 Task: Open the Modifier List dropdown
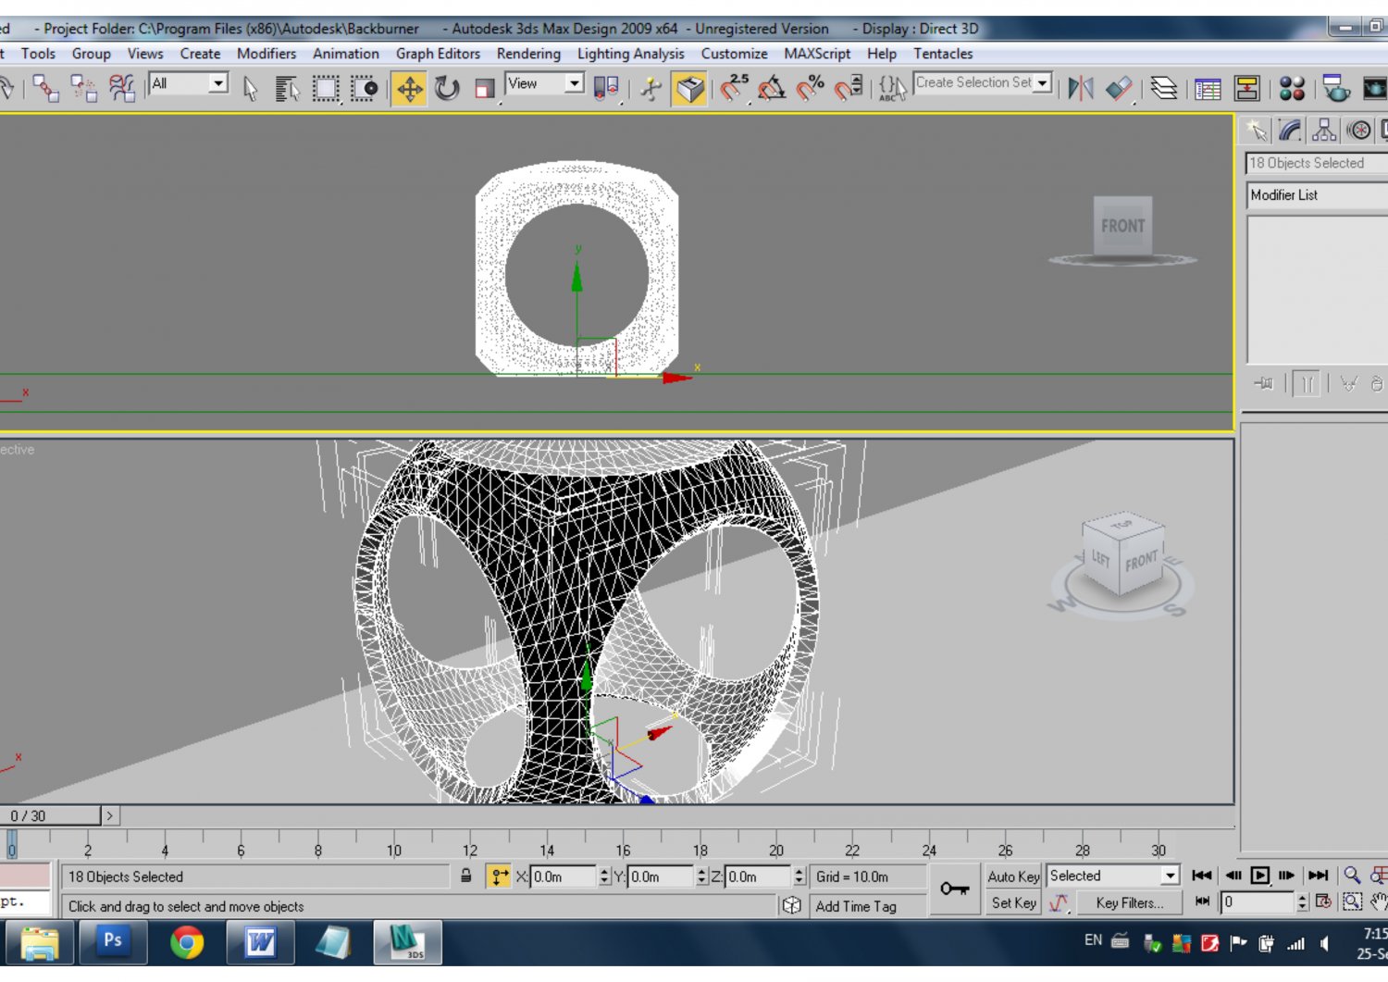(x=1315, y=195)
